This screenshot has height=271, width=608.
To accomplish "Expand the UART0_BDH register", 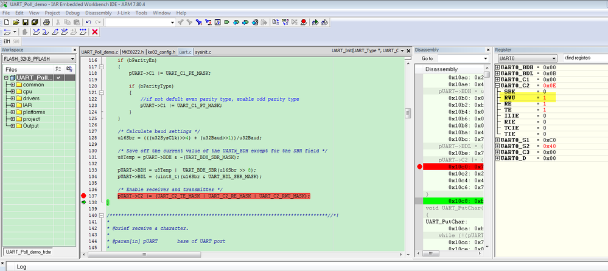I will pyautogui.click(x=497, y=67).
